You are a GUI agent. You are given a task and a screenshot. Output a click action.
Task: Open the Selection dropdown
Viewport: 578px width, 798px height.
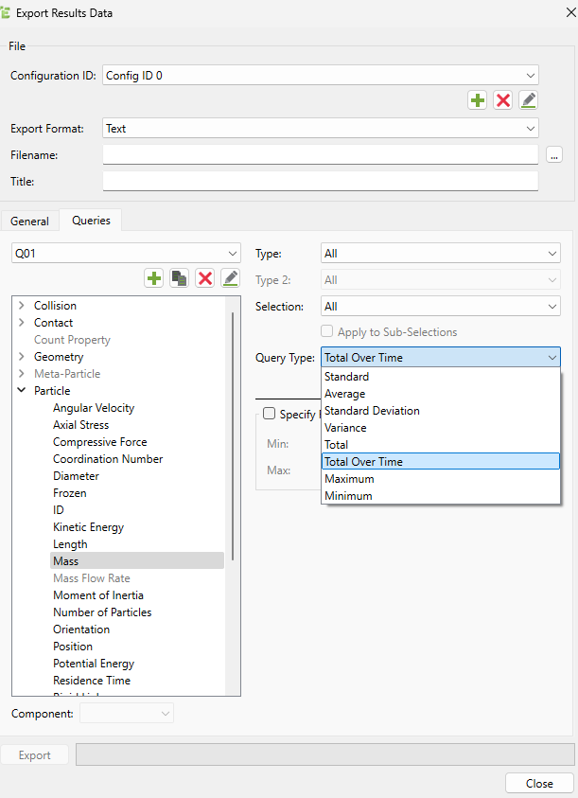click(x=441, y=307)
